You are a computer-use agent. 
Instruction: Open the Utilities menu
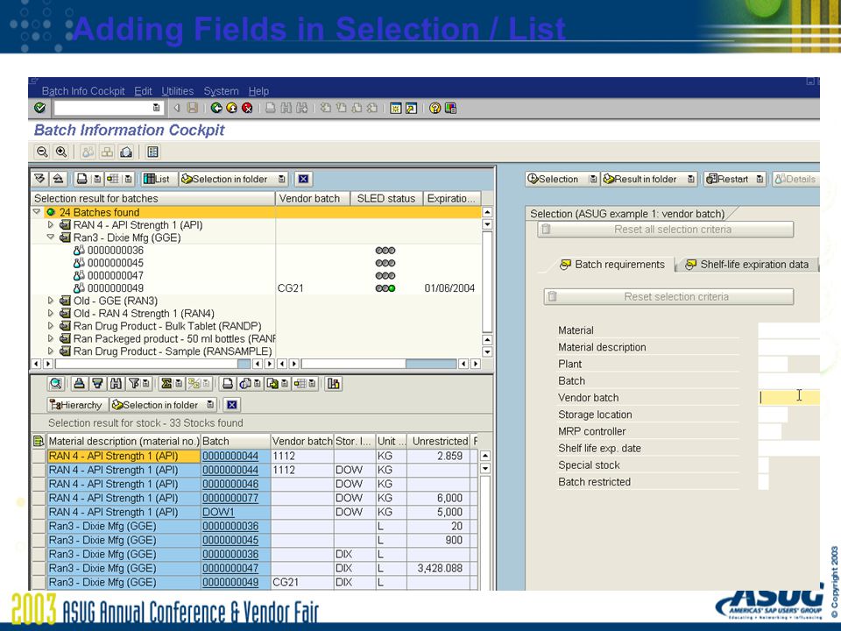pyautogui.click(x=178, y=91)
